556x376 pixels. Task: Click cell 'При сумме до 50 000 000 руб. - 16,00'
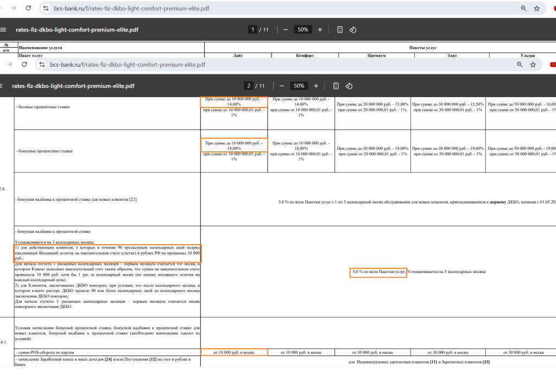[x=522, y=104]
